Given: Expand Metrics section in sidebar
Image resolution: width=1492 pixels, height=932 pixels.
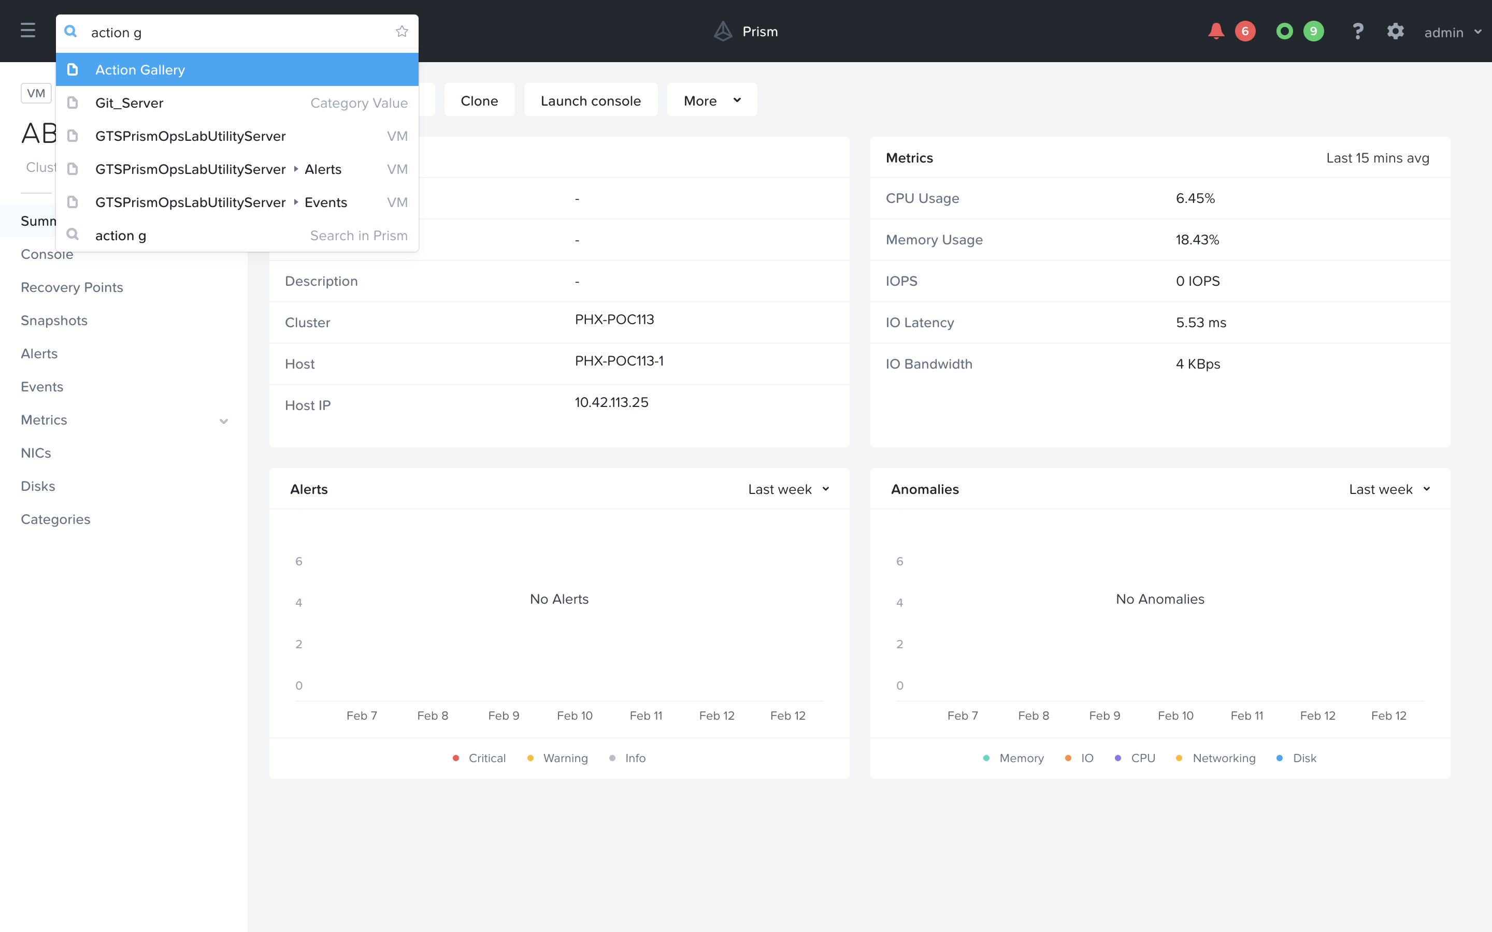Looking at the screenshot, I should pyautogui.click(x=224, y=421).
